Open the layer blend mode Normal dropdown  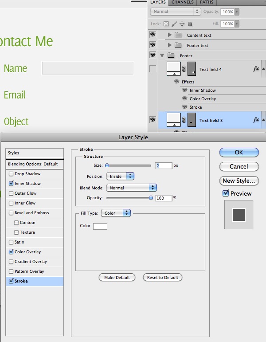click(175, 12)
